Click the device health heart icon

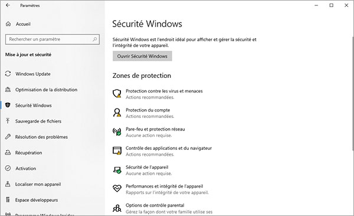coord(117,188)
